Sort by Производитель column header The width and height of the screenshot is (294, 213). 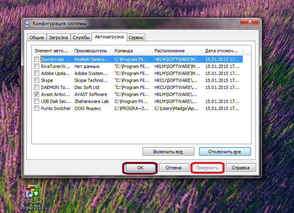click(x=92, y=51)
